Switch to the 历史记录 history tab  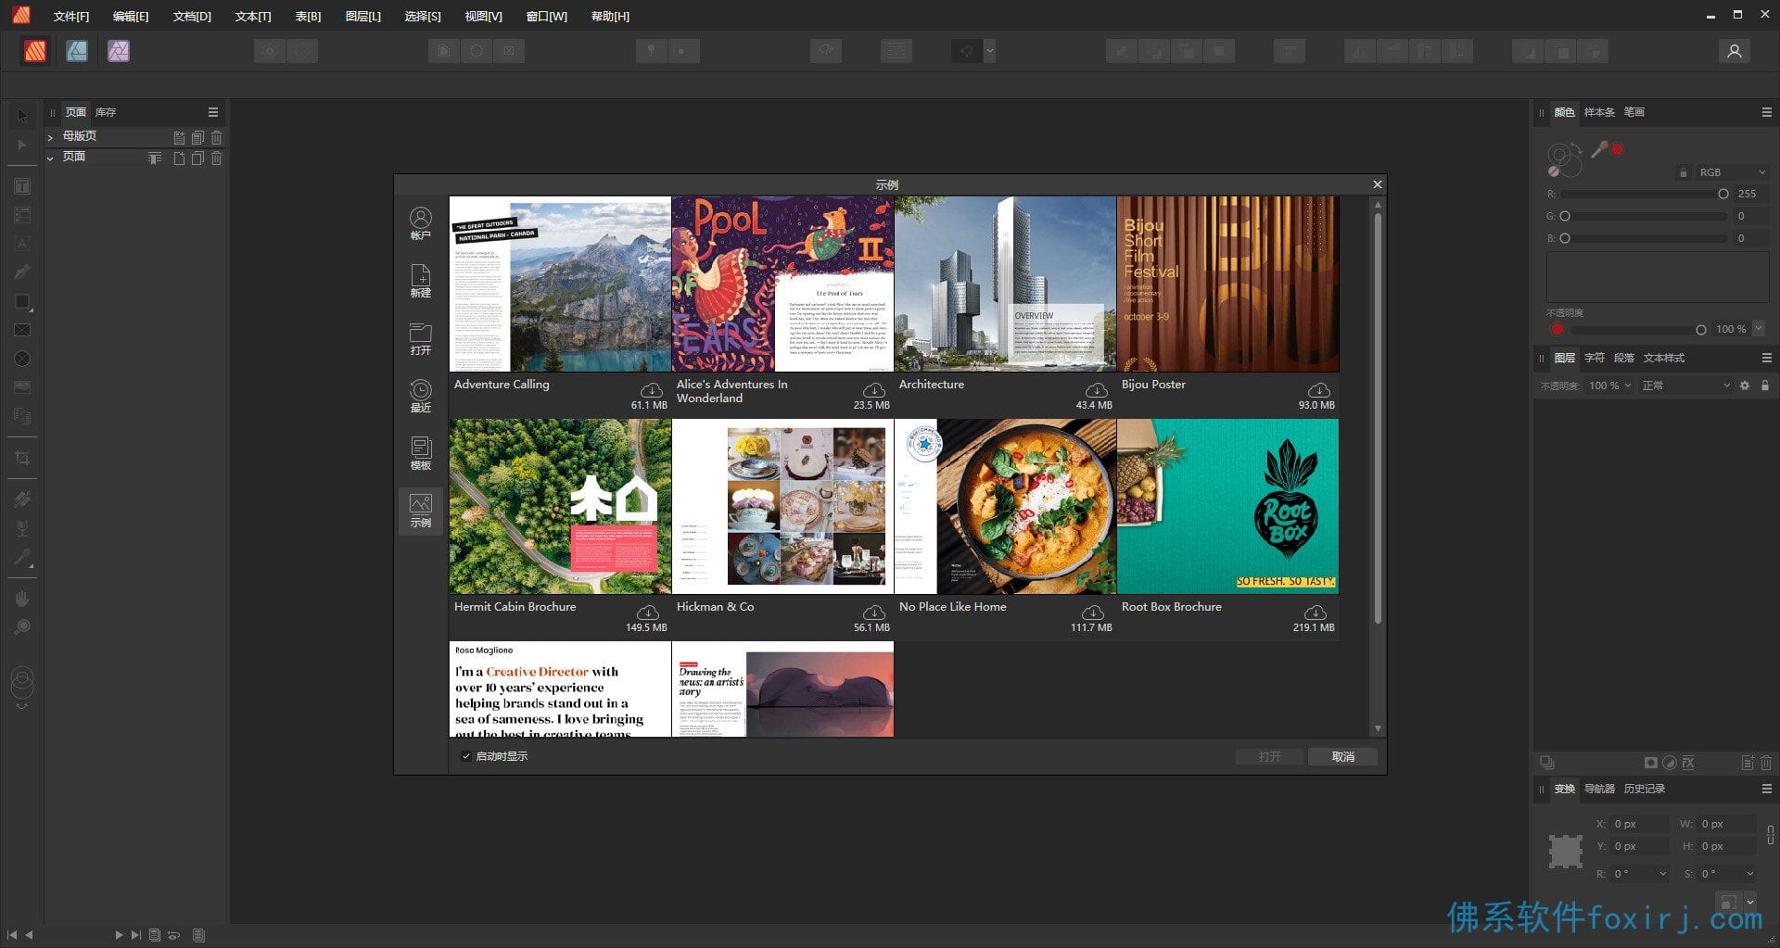[x=1644, y=789]
